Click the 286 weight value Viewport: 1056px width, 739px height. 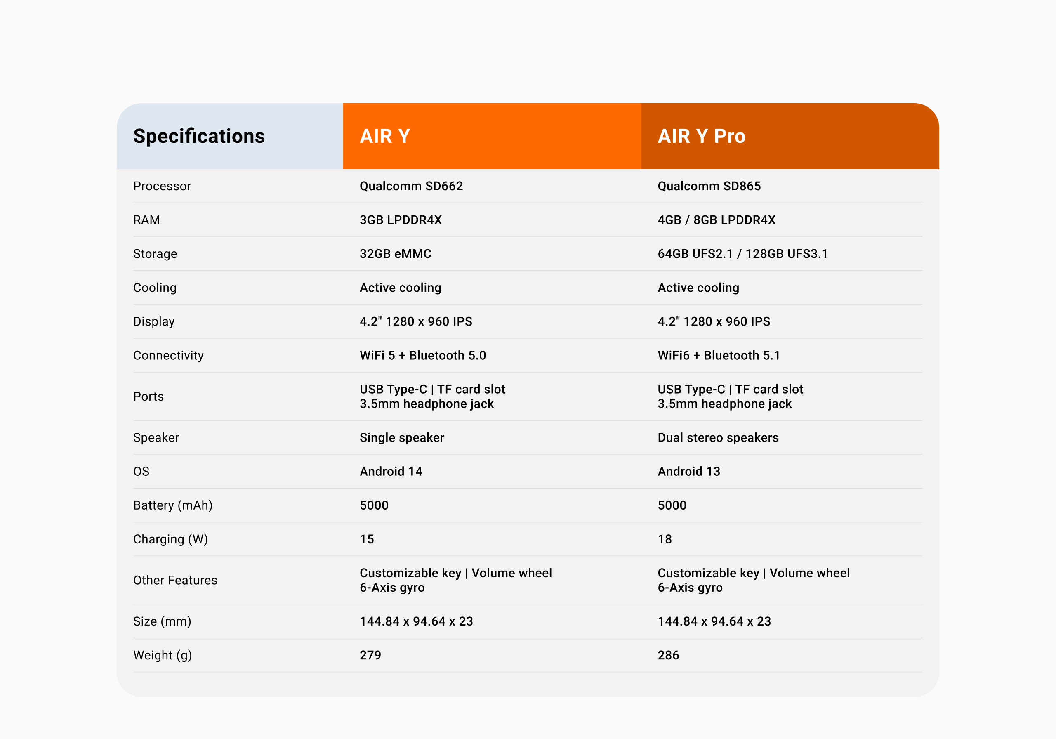pos(668,655)
